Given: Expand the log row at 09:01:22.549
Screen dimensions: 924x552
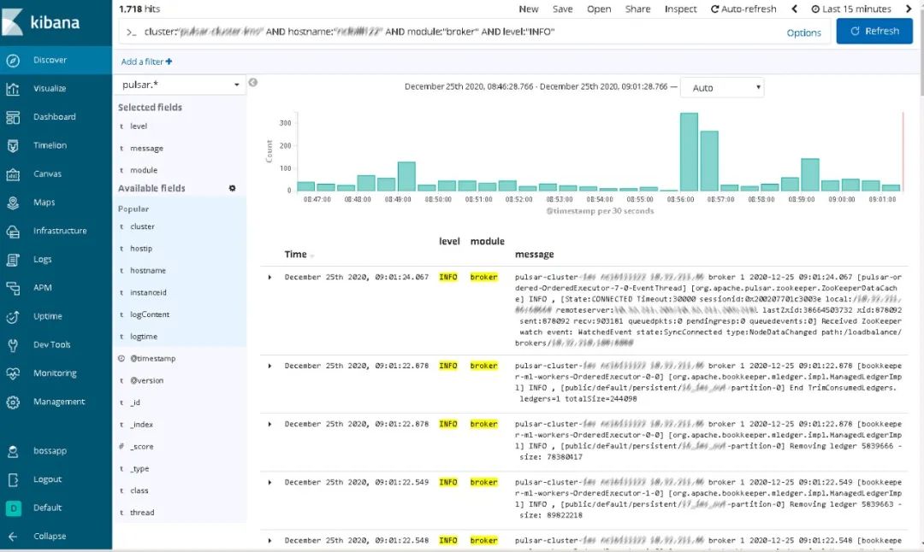Looking at the screenshot, I should tap(269, 483).
